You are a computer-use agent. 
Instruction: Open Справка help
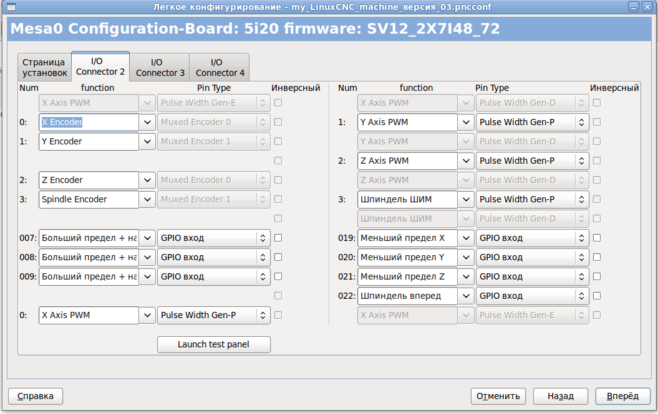tap(36, 396)
